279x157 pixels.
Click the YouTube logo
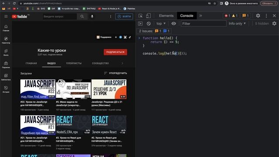point(19,17)
